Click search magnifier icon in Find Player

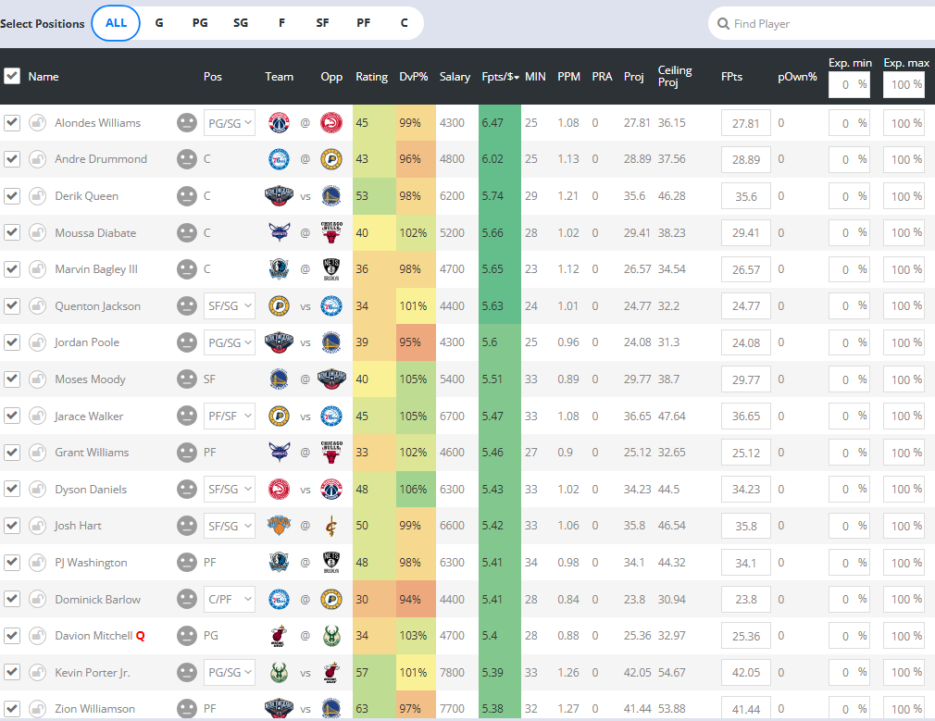722,24
